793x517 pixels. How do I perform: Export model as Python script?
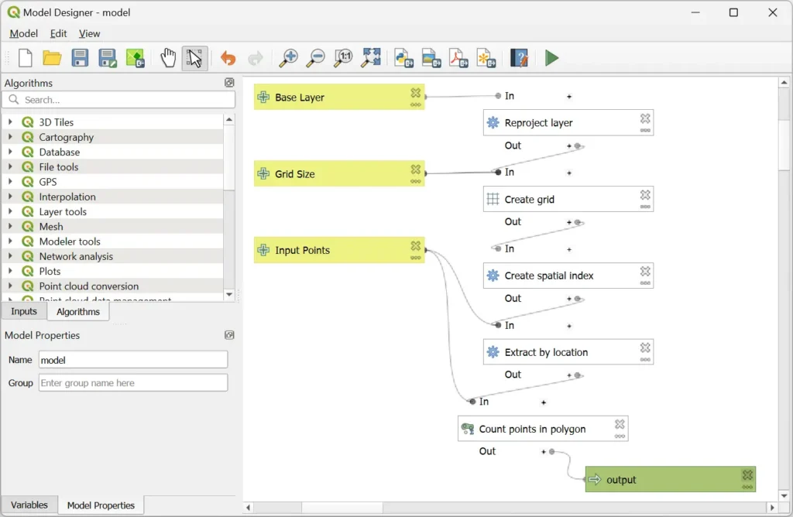(x=403, y=58)
